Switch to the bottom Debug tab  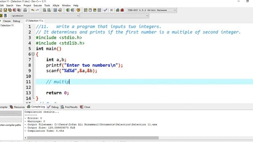click(53, 107)
